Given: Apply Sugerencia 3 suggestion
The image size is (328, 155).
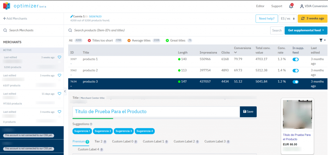Looking at the screenshot, I should (x=124, y=131).
